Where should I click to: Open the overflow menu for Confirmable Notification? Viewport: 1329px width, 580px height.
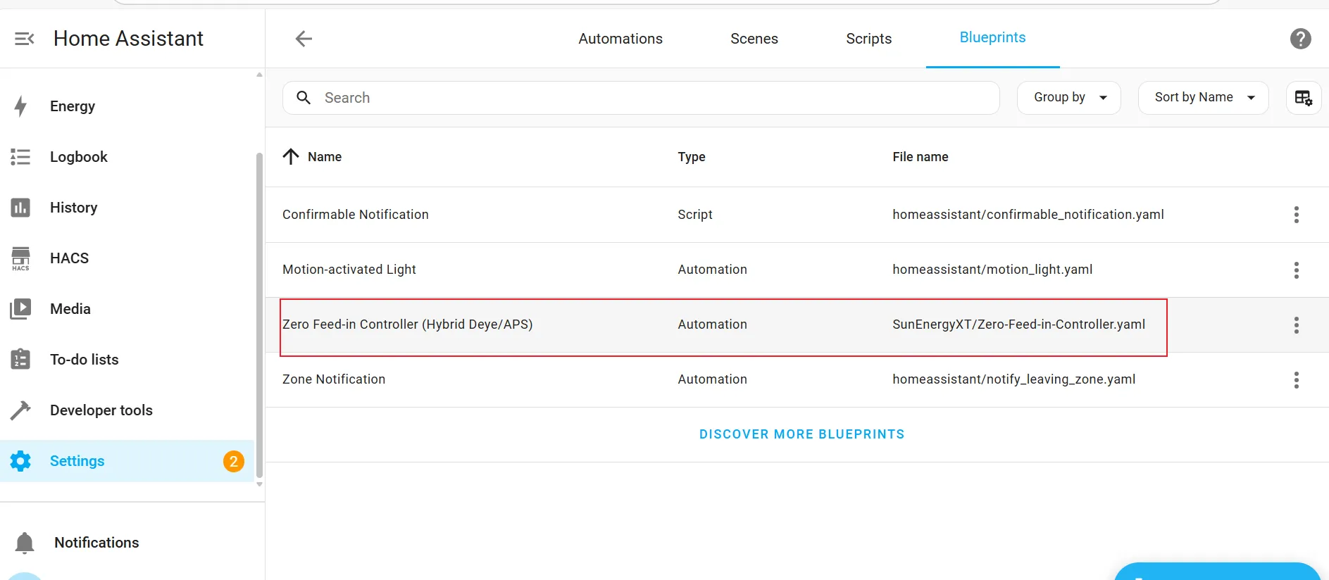[1296, 215]
